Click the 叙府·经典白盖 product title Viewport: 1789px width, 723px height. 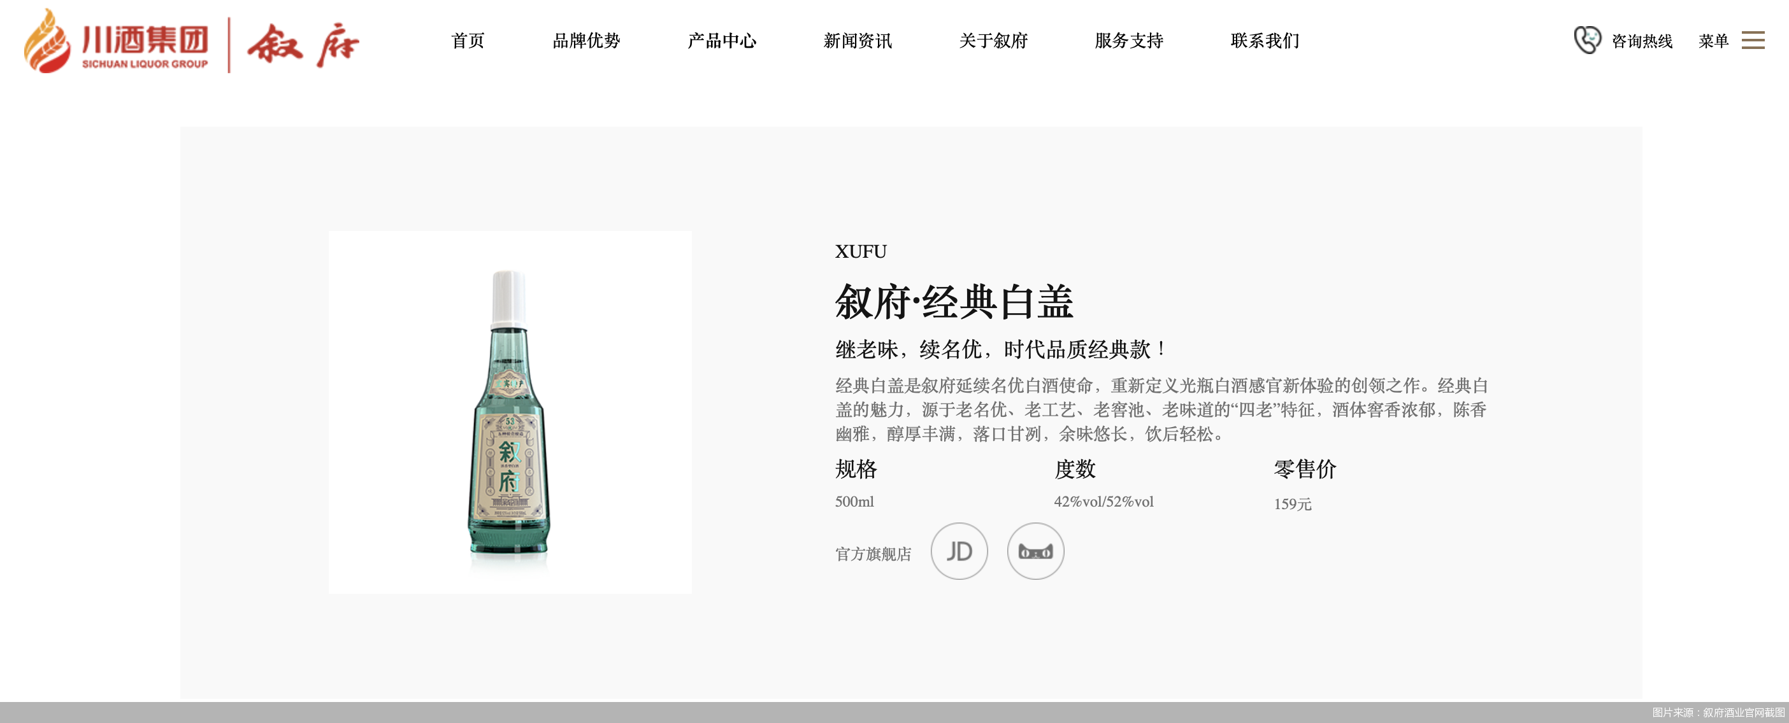pos(954,302)
